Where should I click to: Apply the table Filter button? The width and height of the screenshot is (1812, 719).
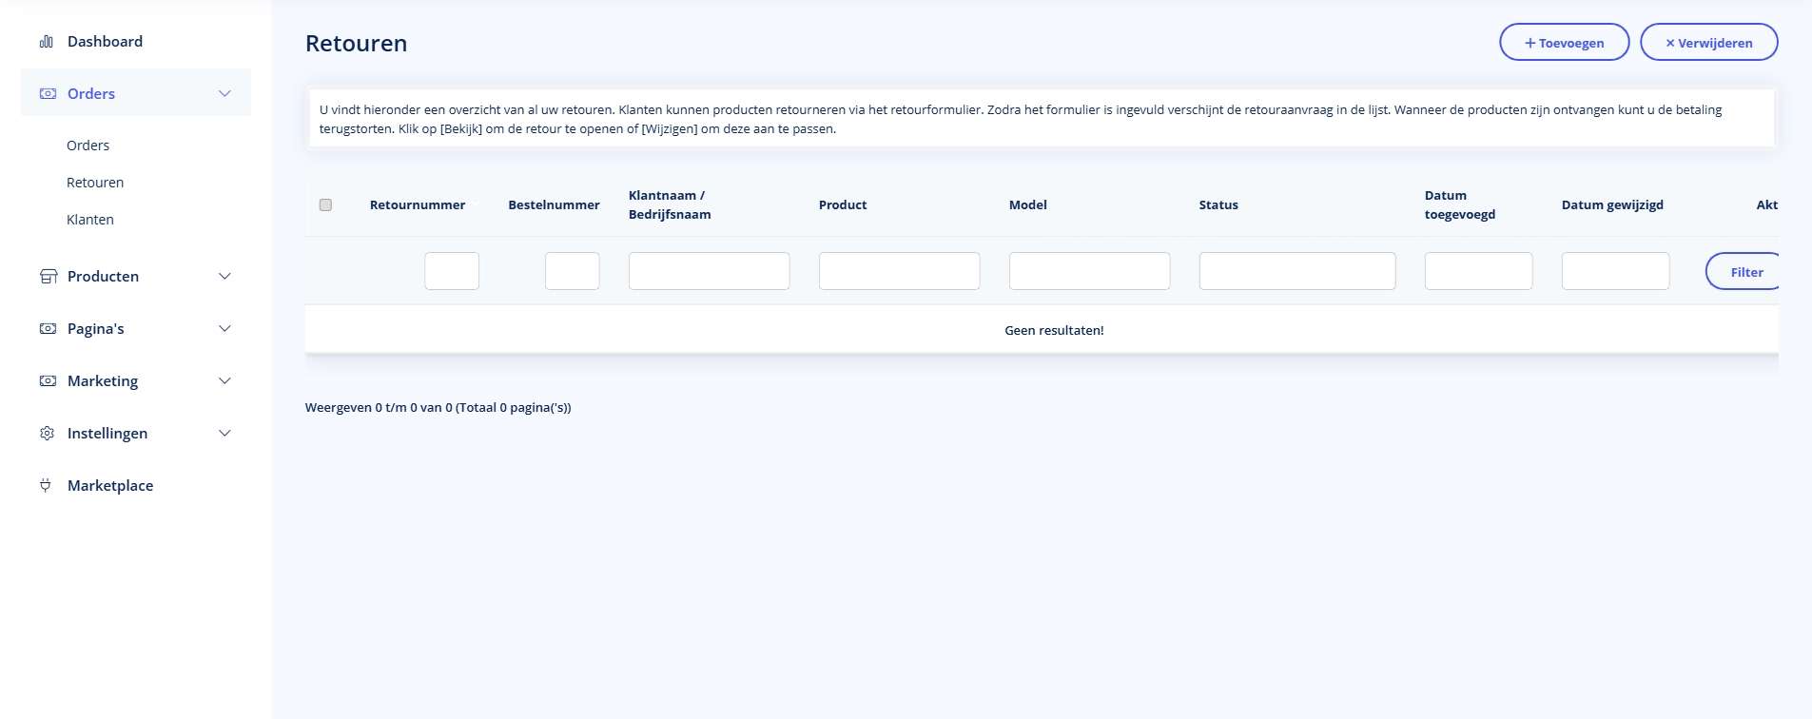[1745, 272]
